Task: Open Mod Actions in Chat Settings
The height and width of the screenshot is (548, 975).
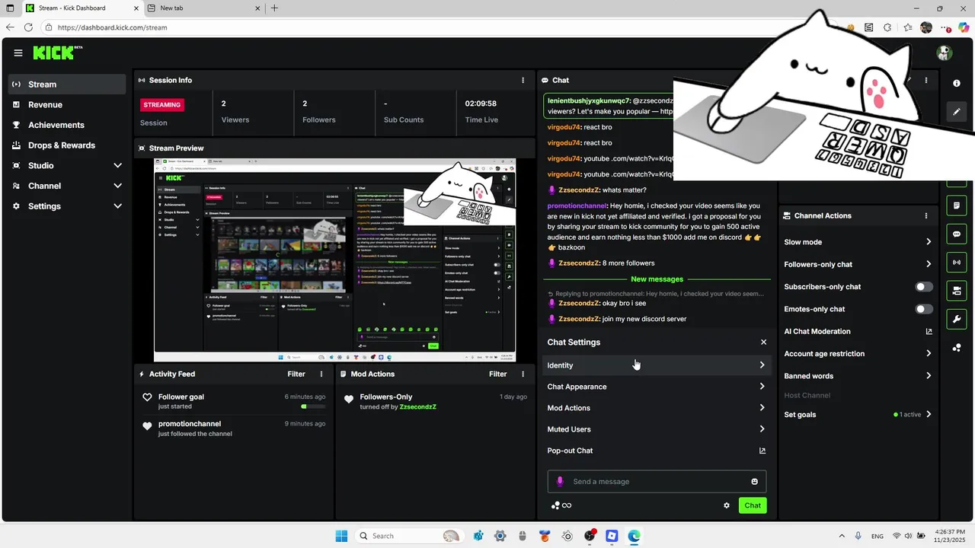Action: point(656,408)
